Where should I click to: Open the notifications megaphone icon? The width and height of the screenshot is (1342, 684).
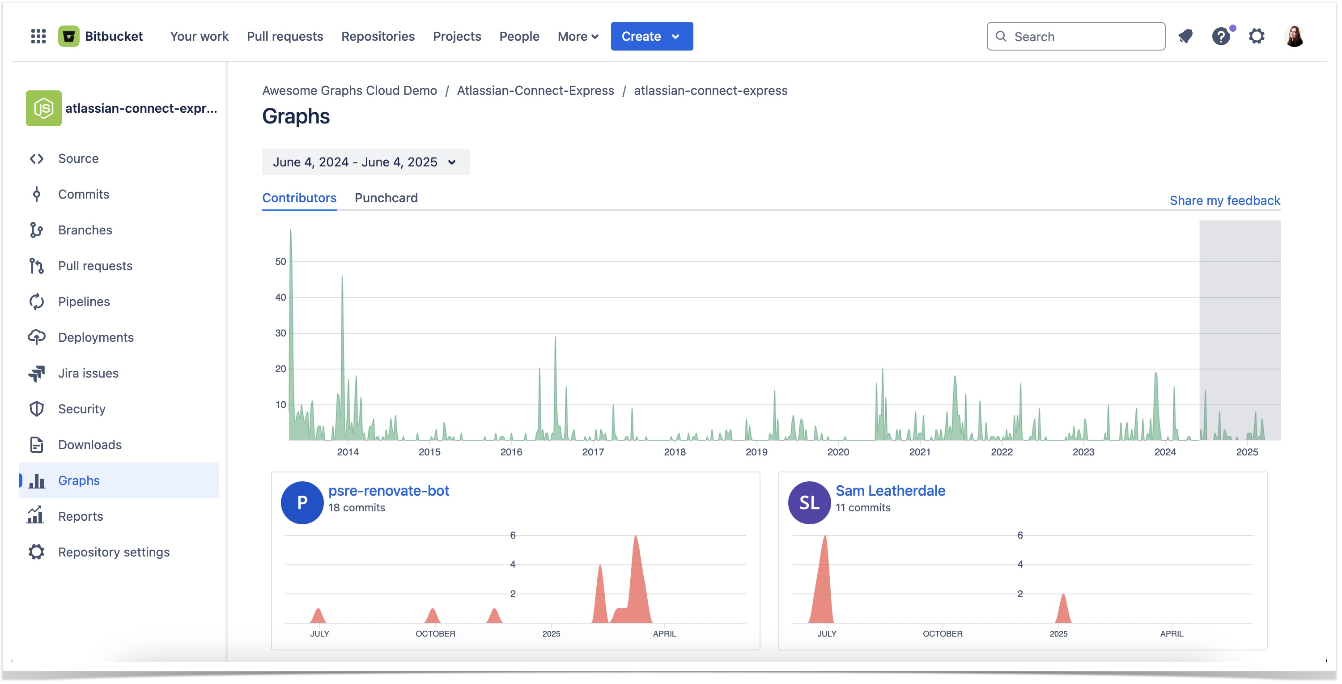(x=1186, y=37)
